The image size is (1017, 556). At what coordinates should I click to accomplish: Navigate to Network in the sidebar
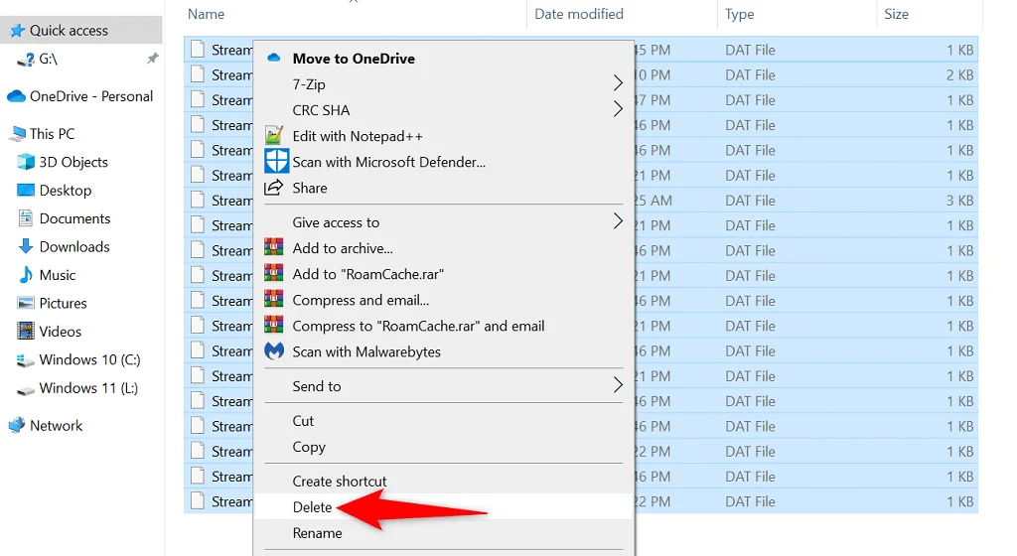click(56, 425)
